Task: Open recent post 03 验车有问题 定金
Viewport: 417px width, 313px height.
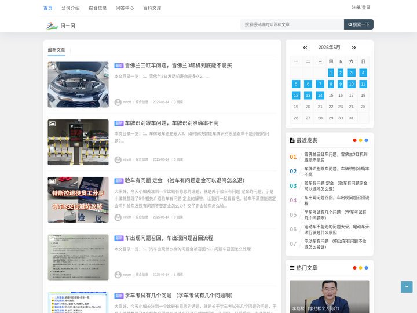Action: point(336,186)
